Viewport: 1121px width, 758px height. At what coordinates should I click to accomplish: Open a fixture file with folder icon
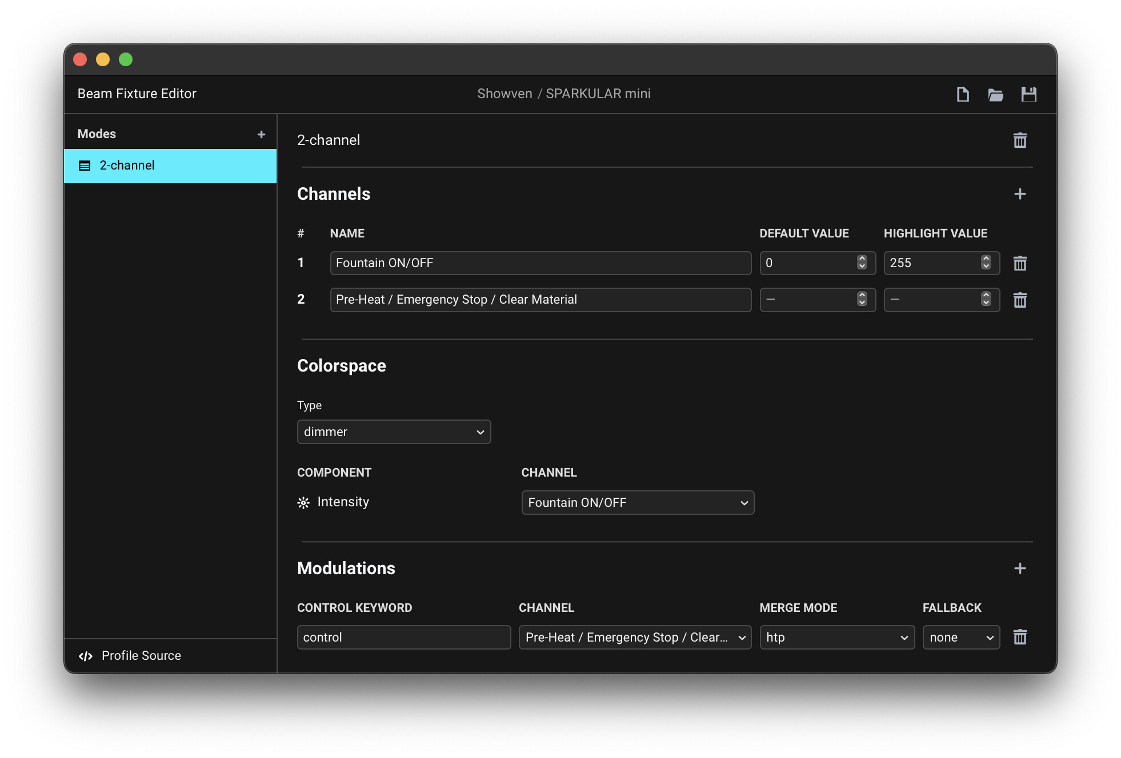[995, 94]
